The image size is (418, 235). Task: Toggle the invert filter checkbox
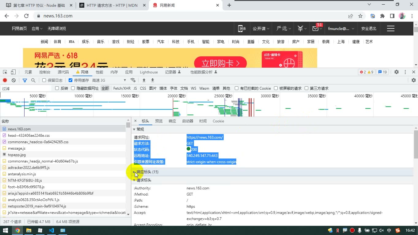(x=57, y=88)
